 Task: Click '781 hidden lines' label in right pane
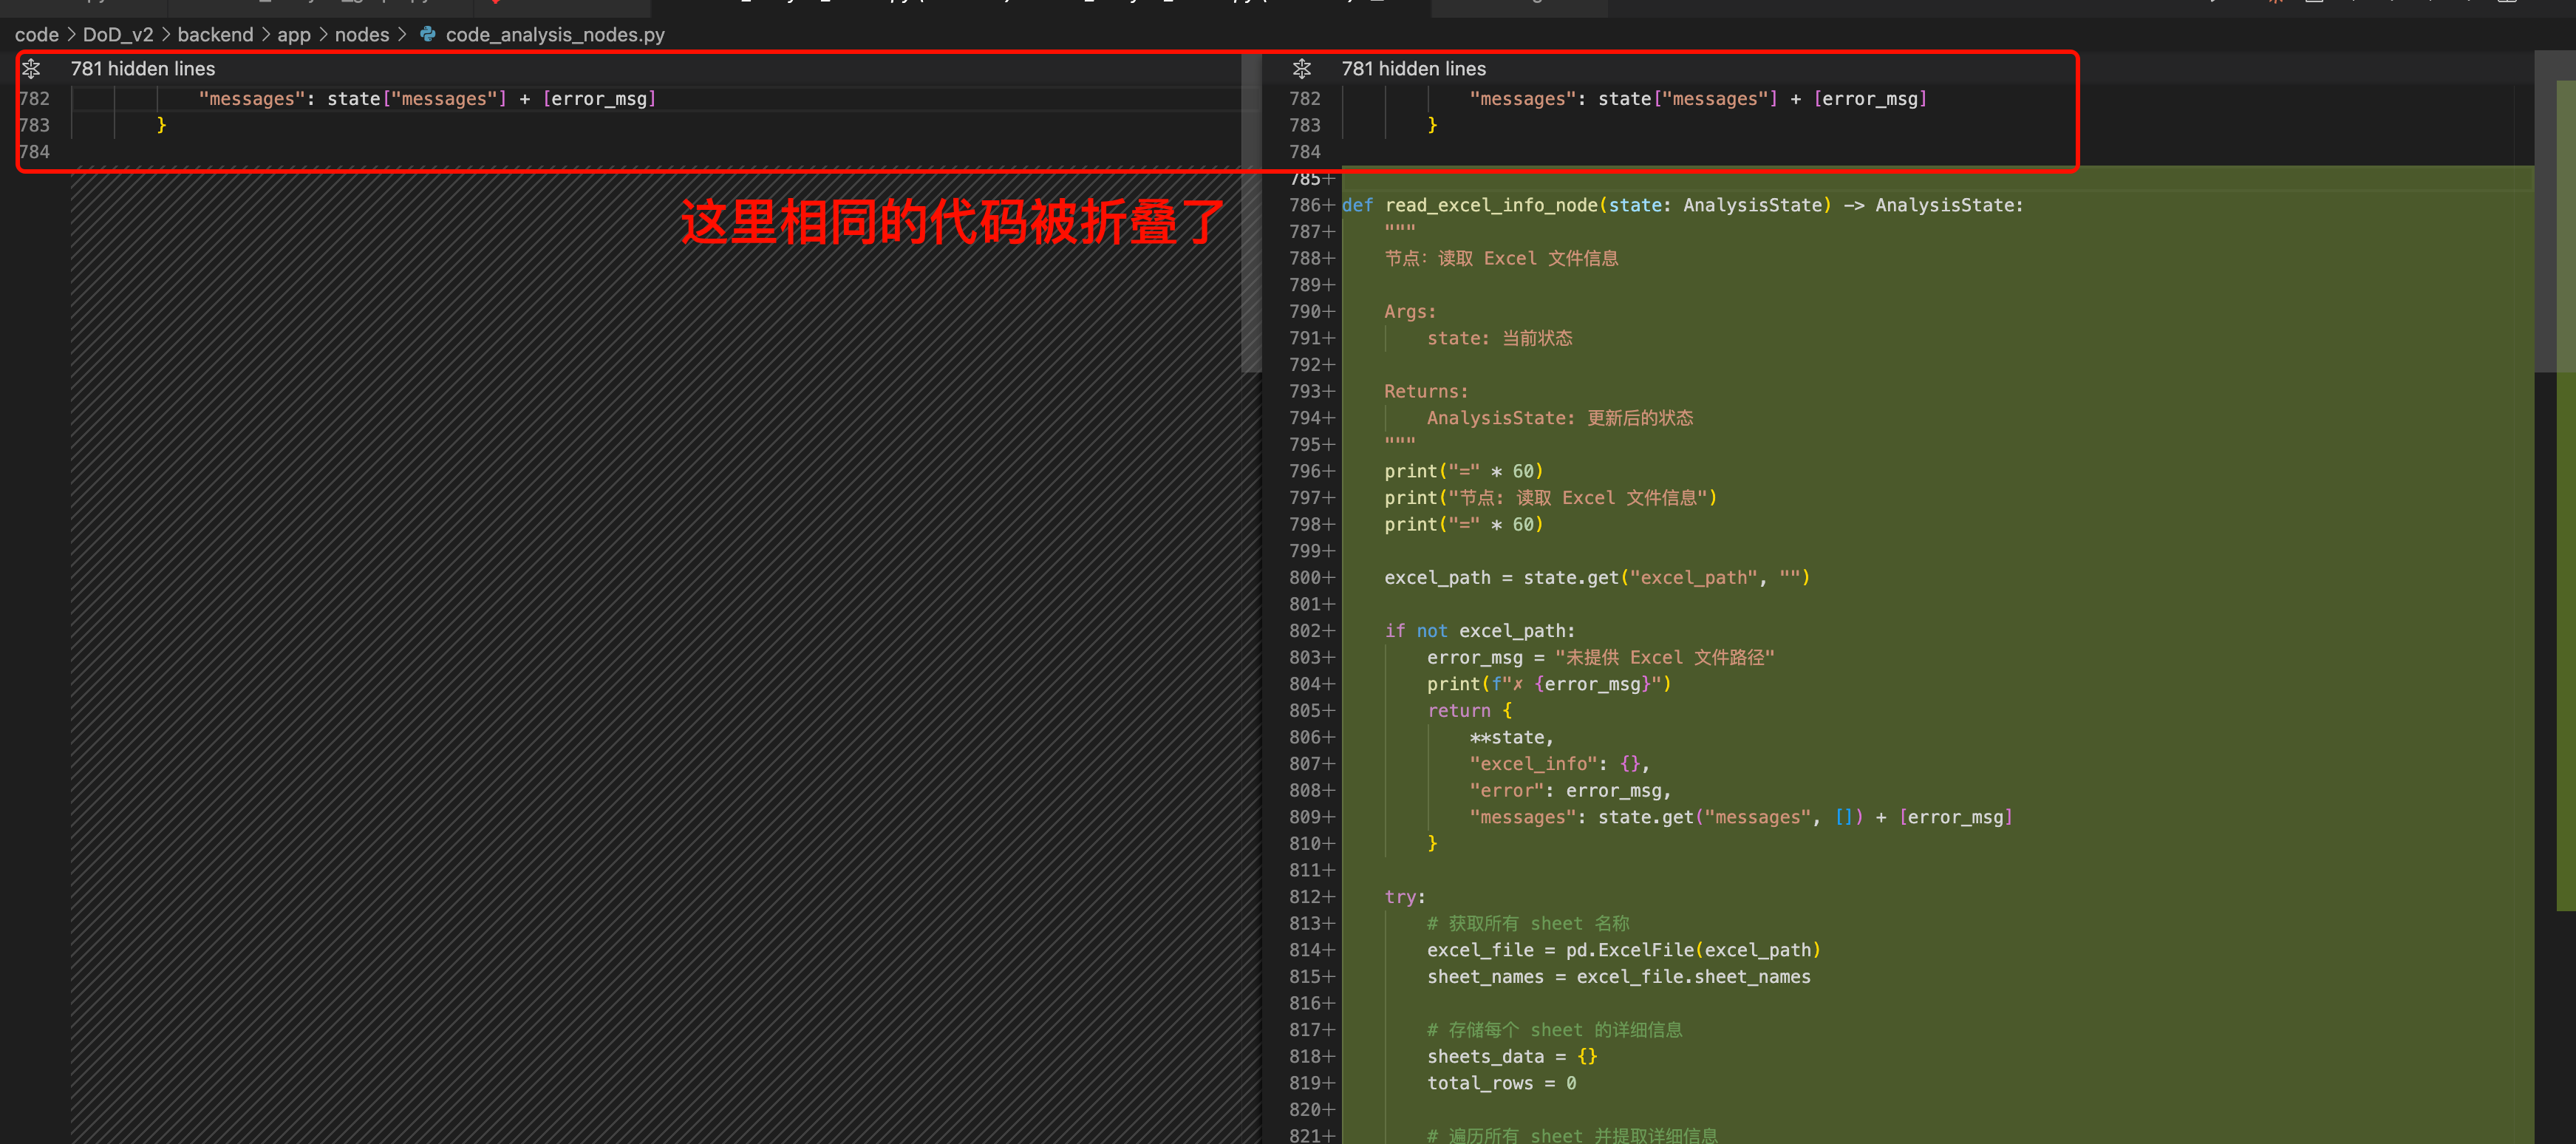(x=1413, y=68)
